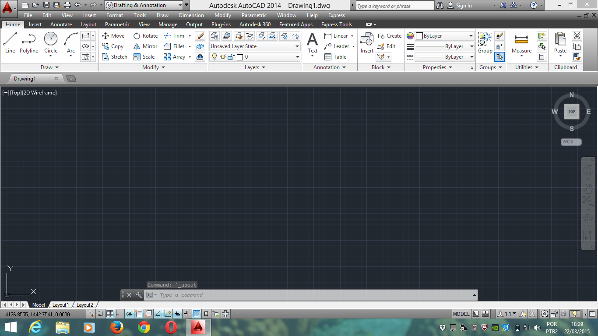Screen dimensions: 598x336
Task: Open Layer Properties manager icon
Action: coord(215,36)
